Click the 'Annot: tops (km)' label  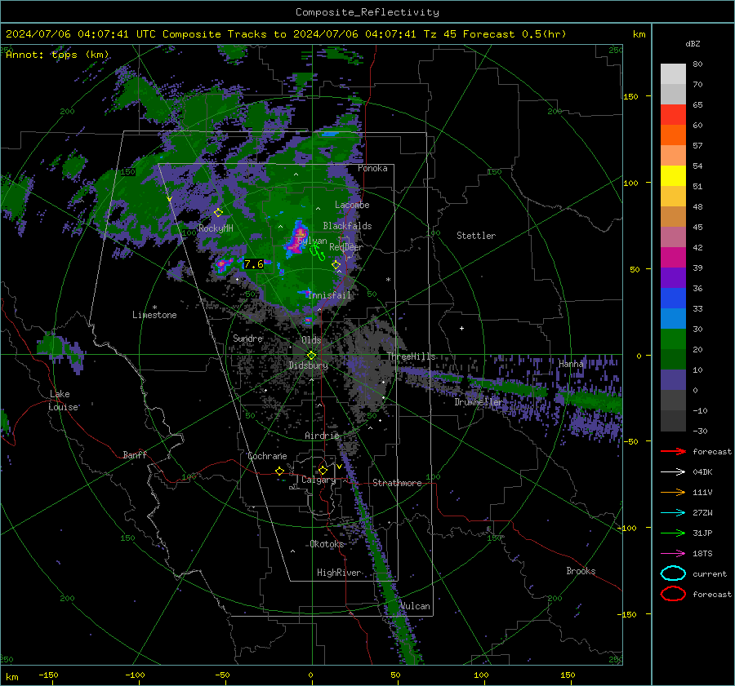coord(57,55)
